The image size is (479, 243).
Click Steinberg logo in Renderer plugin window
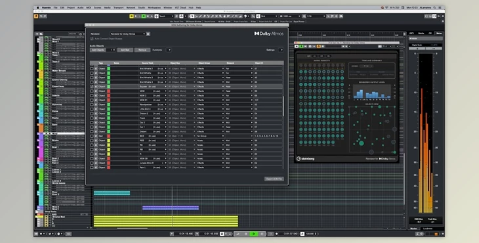click(305, 159)
